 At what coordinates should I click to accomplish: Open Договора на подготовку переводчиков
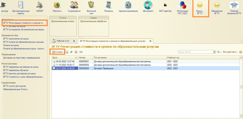pos(21,58)
